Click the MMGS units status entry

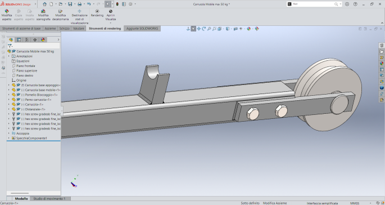354,203
